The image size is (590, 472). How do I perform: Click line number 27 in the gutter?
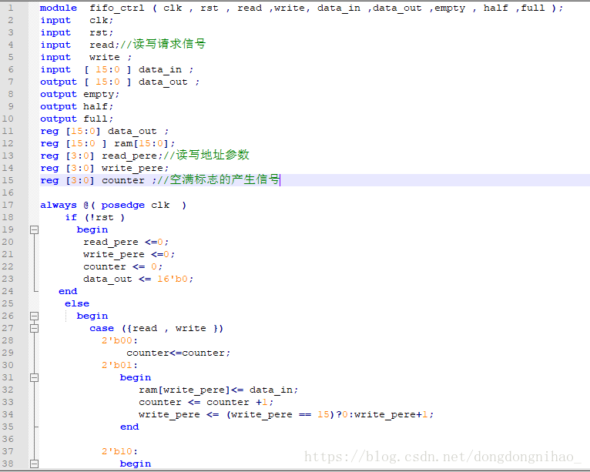(x=8, y=328)
